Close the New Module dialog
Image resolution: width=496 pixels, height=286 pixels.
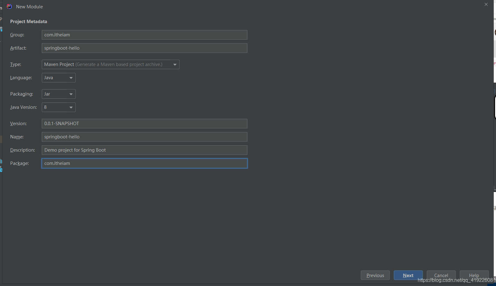(486, 4)
